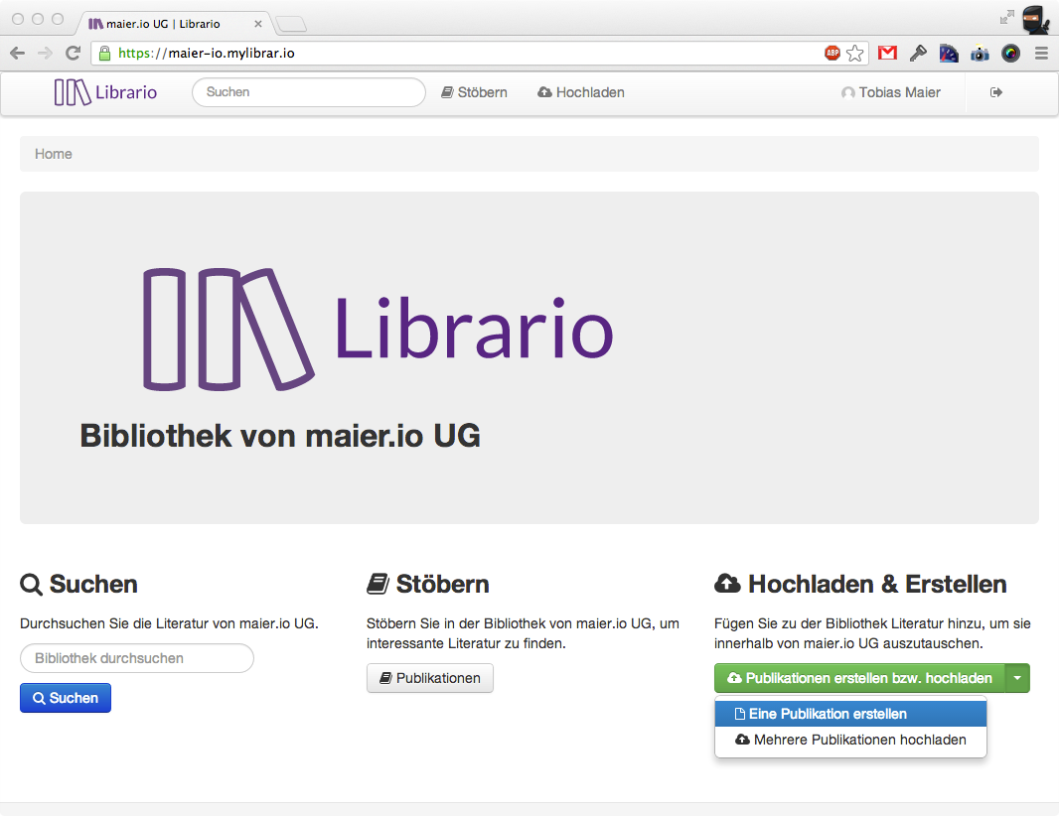Reload the page with refresh button
The height and width of the screenshot is (816, 1059).
(73, 54)
